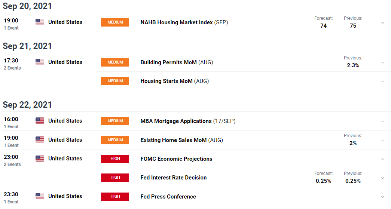Image resolution: width=391 pixels, height=209 pixels.
Task: Expand the Housing Starts MoM row chevron
Action: point(382,82)
